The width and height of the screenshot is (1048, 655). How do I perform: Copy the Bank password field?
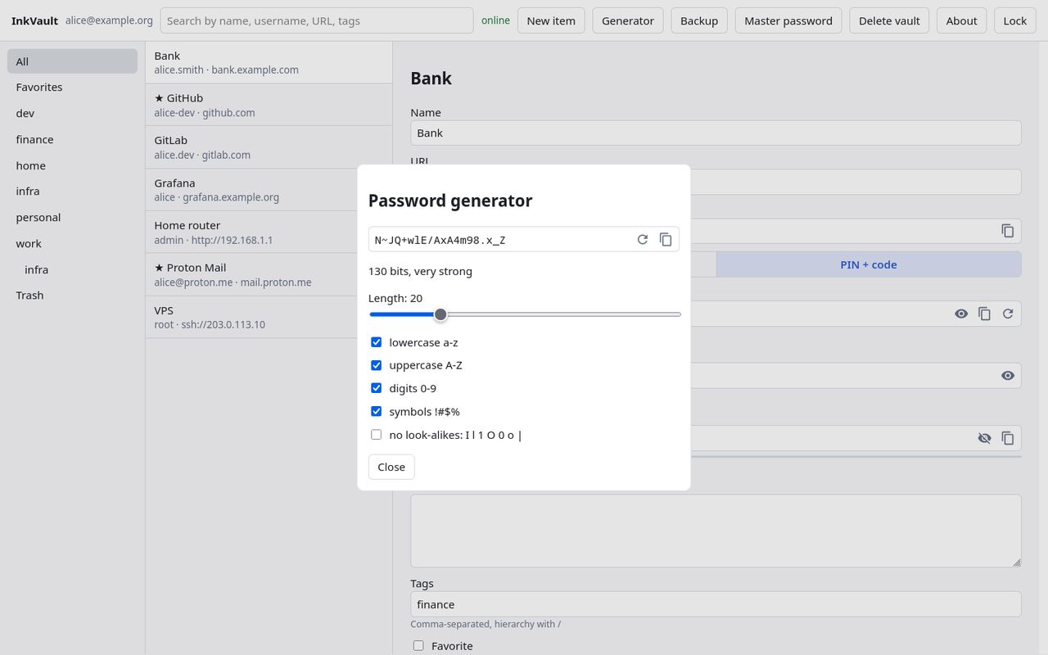point(985,314)
